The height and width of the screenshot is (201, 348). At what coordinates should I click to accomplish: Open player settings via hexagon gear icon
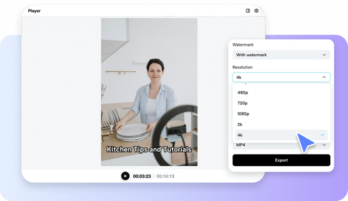pos(257,11)
